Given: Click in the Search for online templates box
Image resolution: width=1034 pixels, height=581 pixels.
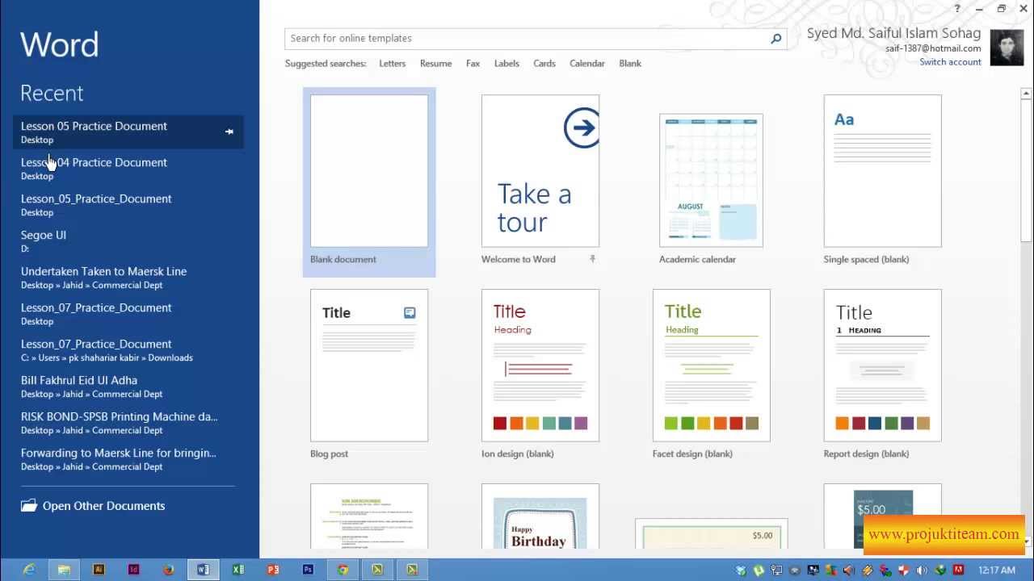Looking at the screenshot, I should 525,39.
